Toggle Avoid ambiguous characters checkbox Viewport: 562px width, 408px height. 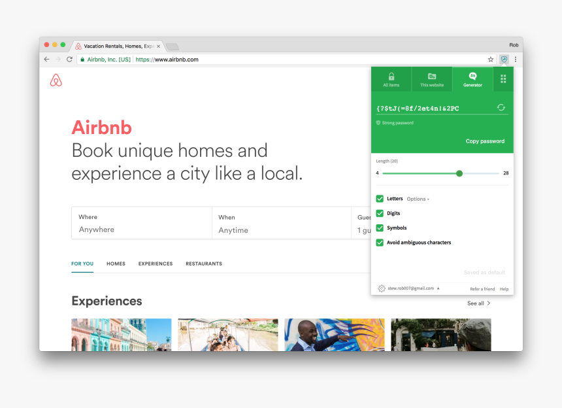380,243
